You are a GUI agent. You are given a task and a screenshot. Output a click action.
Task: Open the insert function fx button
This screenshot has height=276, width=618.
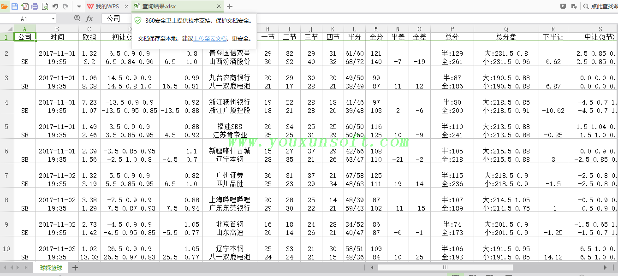pyautogui.click(x=89, y=18)
